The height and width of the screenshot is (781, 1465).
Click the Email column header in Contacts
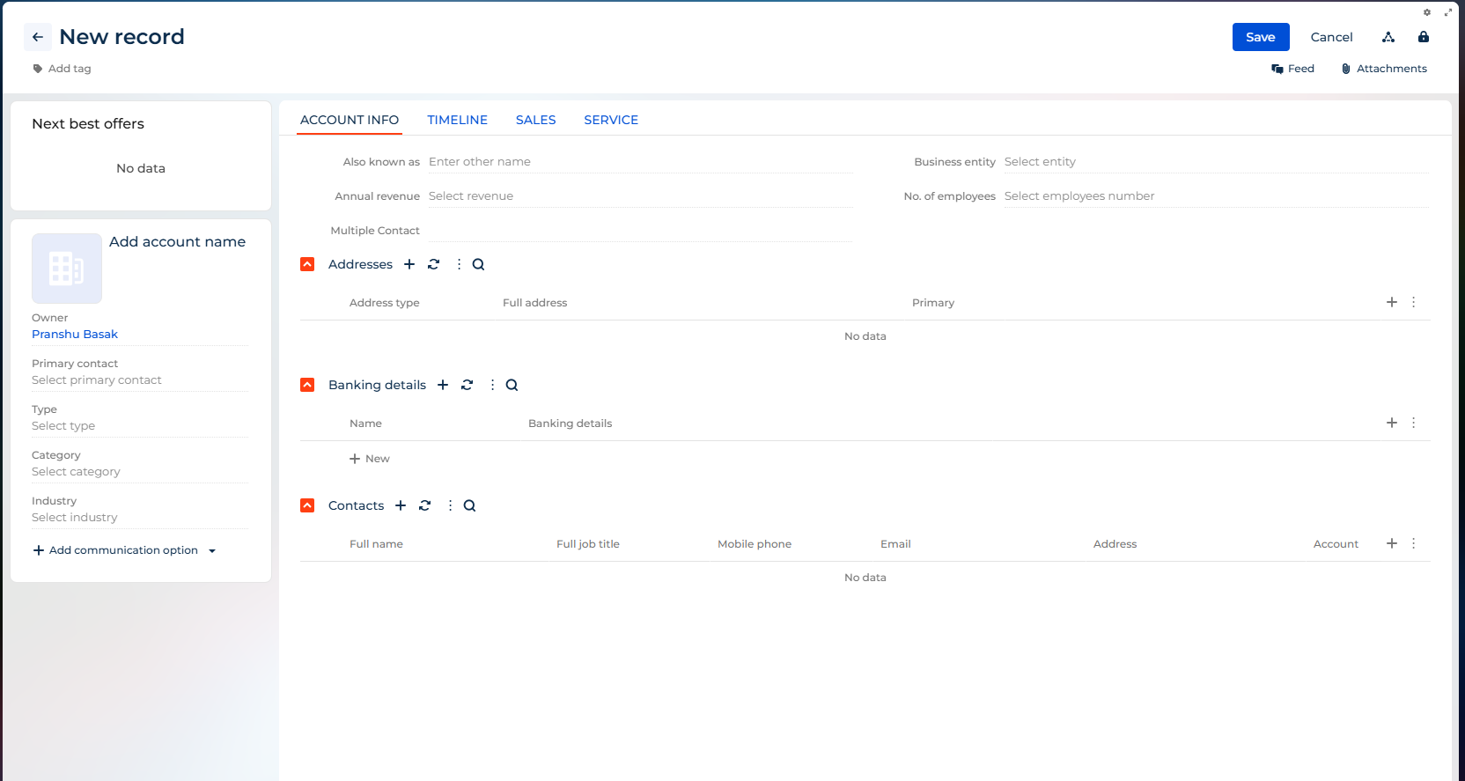pos(896,544)
